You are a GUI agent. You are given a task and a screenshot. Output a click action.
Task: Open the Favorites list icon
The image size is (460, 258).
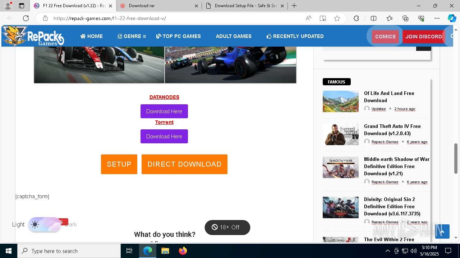point(390,18)
